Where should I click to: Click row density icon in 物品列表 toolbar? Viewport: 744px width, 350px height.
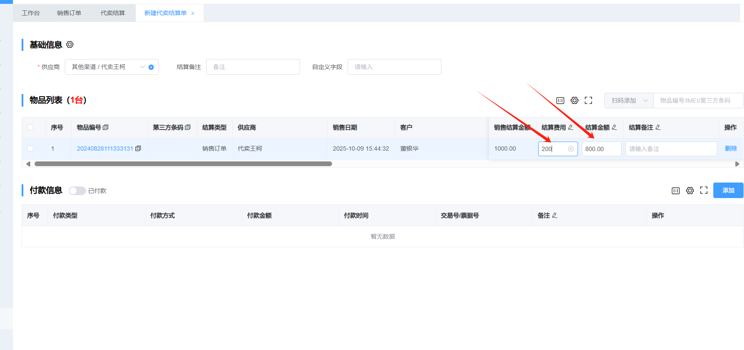[x=560, y=101]
